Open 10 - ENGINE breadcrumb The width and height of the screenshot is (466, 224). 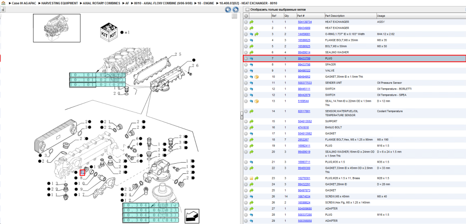(206, 3)
